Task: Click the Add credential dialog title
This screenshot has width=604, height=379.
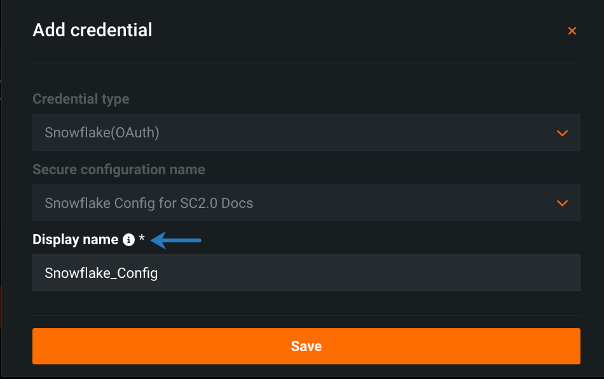Action: (x=92, y=30)
